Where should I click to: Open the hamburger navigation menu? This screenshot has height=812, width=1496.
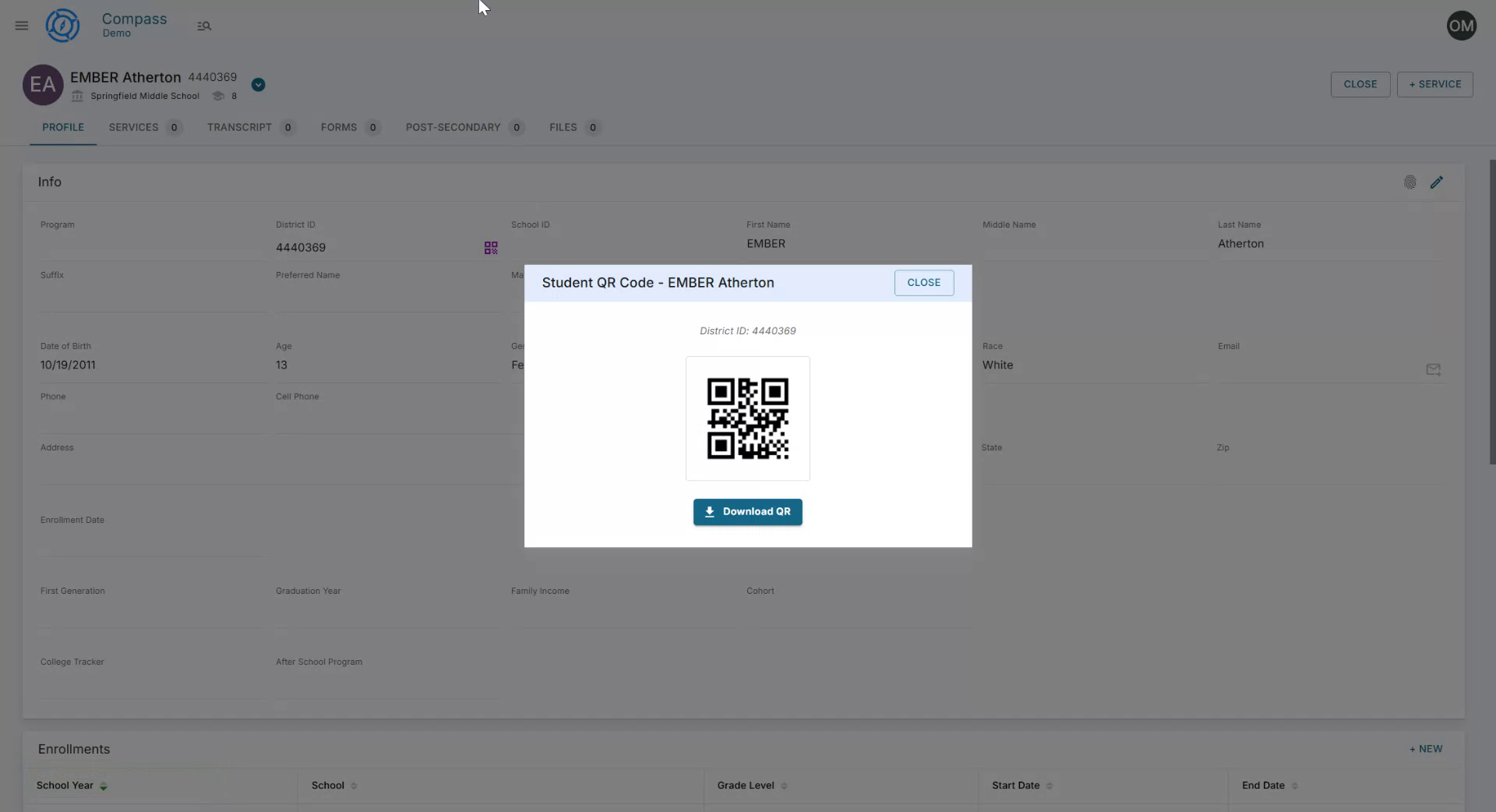pyautogui.click(x=21, y=25)
